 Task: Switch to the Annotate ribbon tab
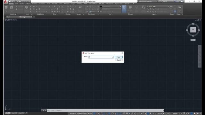(x=55, y=4)
